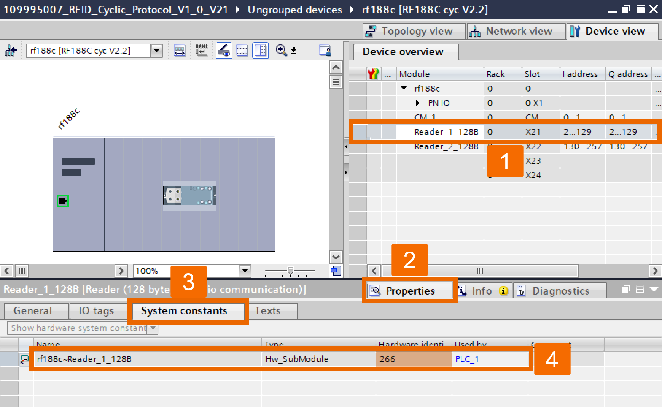Click the graphic view scroll-down arrow
662x407 pixels.
pos(336,257)
